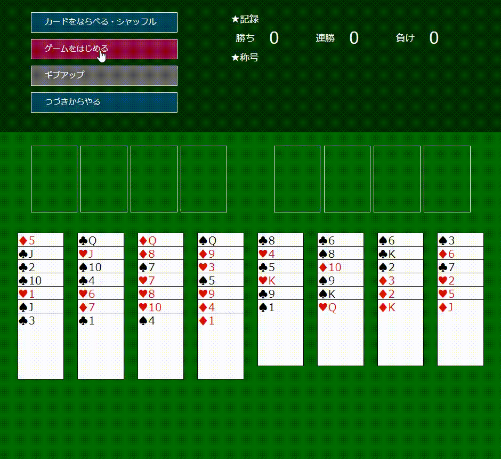Viewport: 501px width, 459px height.
Task: Click the rightmost empty foundation slot
Action: point(447,179)
